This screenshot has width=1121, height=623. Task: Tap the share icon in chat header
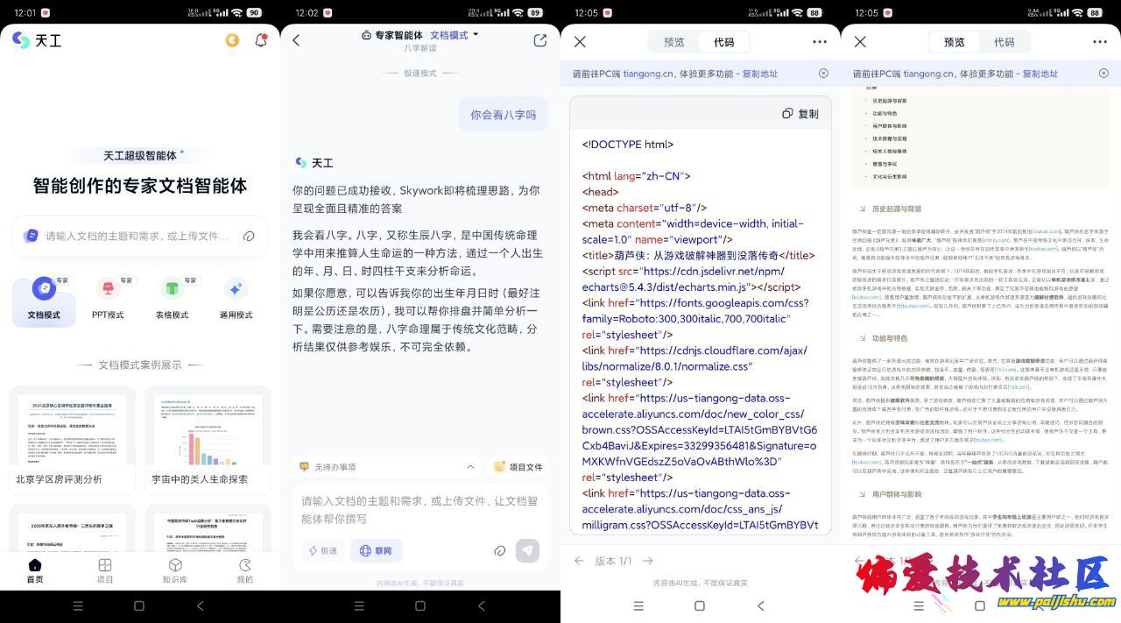tap(540, 40)
